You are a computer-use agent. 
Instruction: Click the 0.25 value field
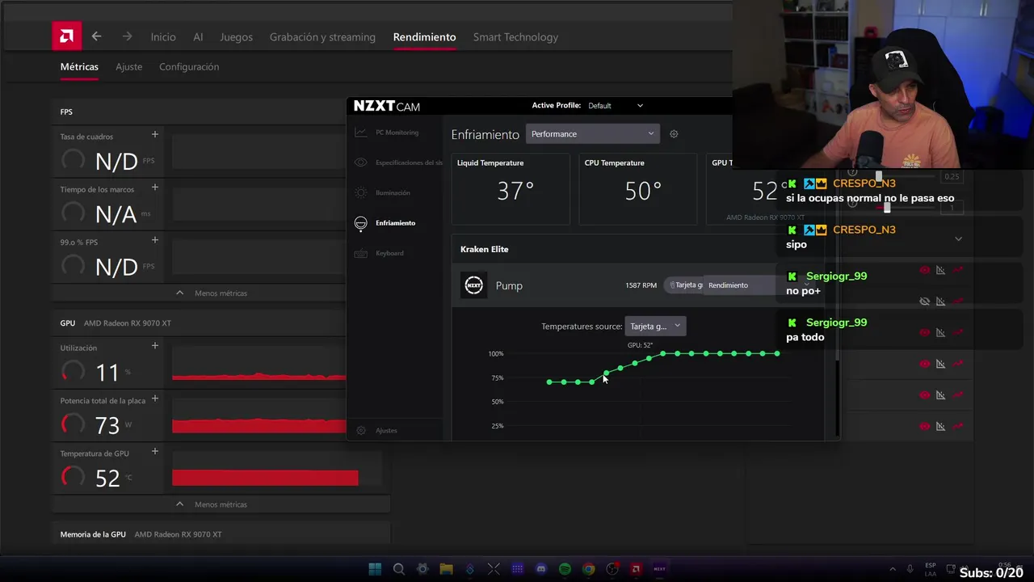(952, 176)
